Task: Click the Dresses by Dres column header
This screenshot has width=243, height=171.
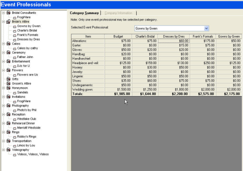Action: (174, 36)
